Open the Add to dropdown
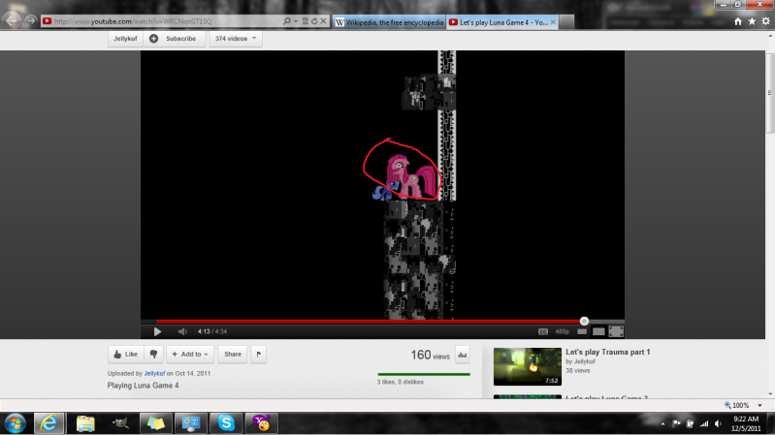This screenshot has height=435, width=775. 190,355
